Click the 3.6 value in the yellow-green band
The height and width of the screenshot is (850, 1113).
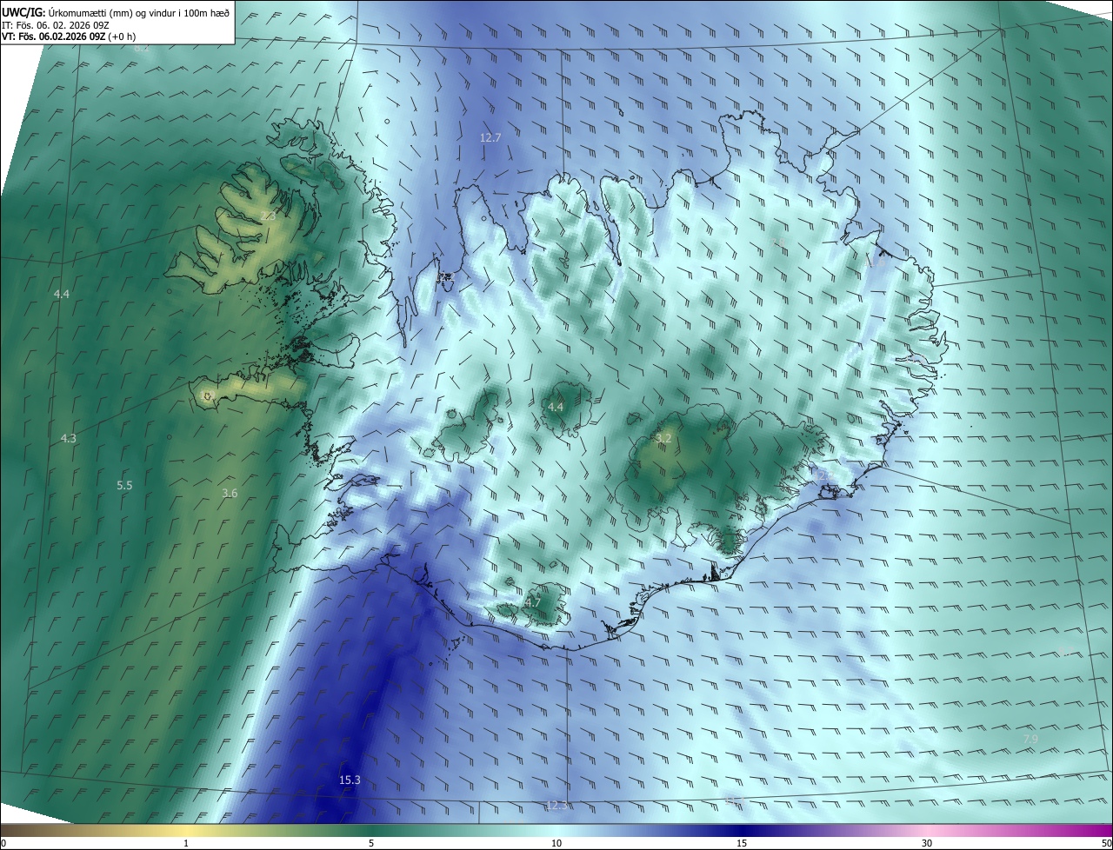click(230, 493)
